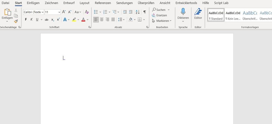Click the Sort A-Z icon
This screenshot has width=272, height=124.
tap(138, 12)
